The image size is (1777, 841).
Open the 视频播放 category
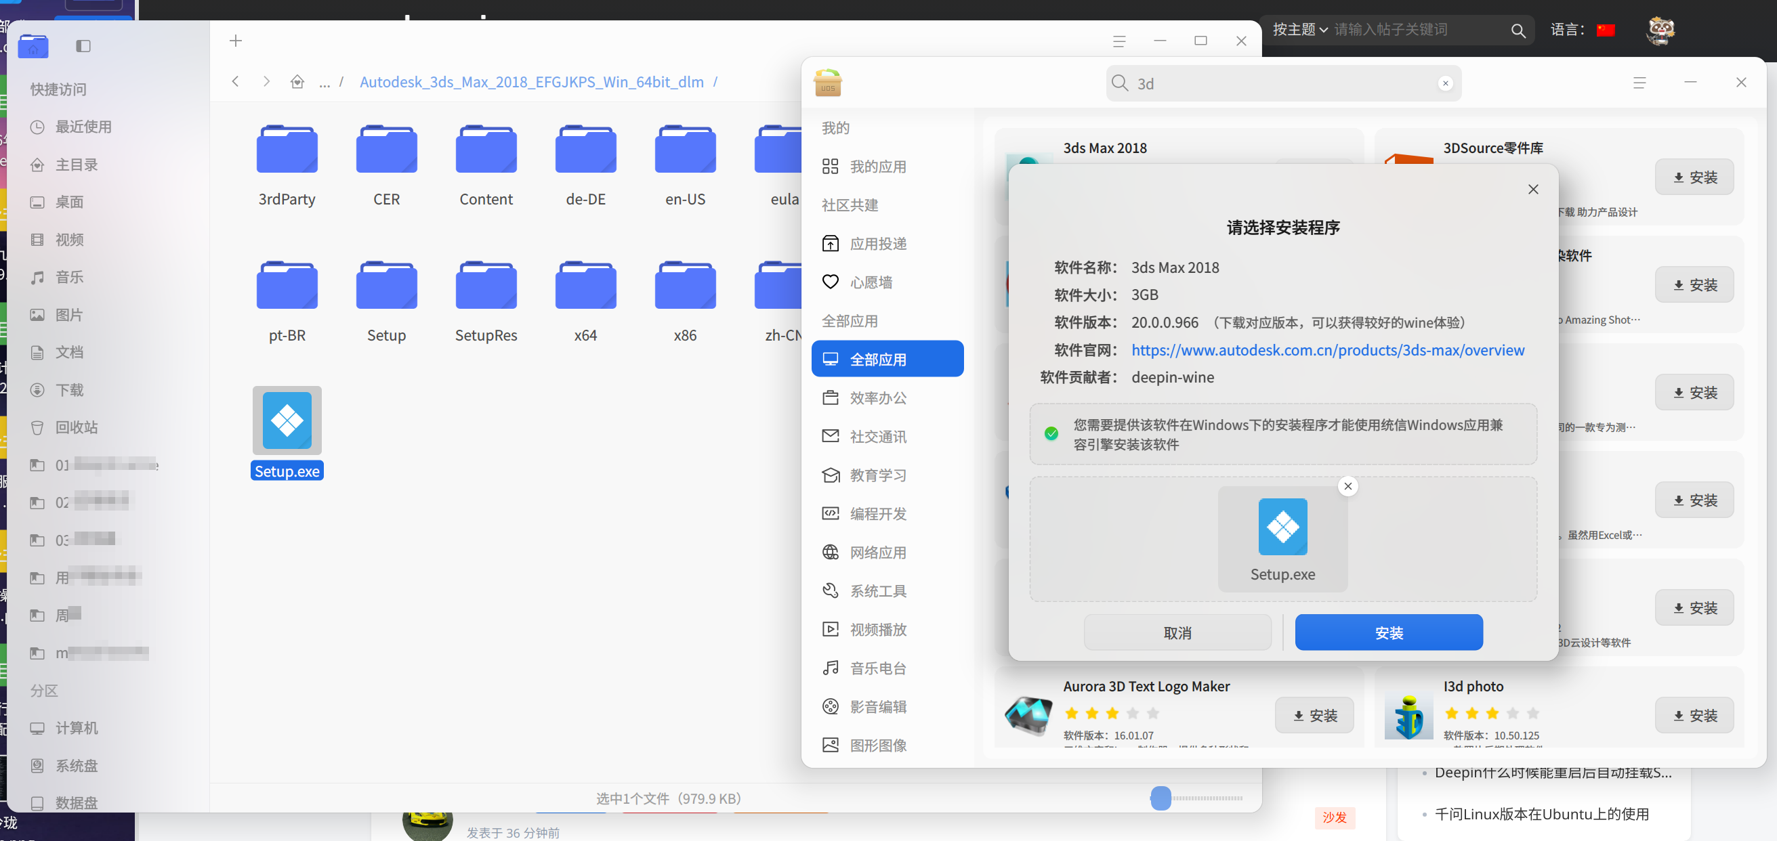coord(877,628)
